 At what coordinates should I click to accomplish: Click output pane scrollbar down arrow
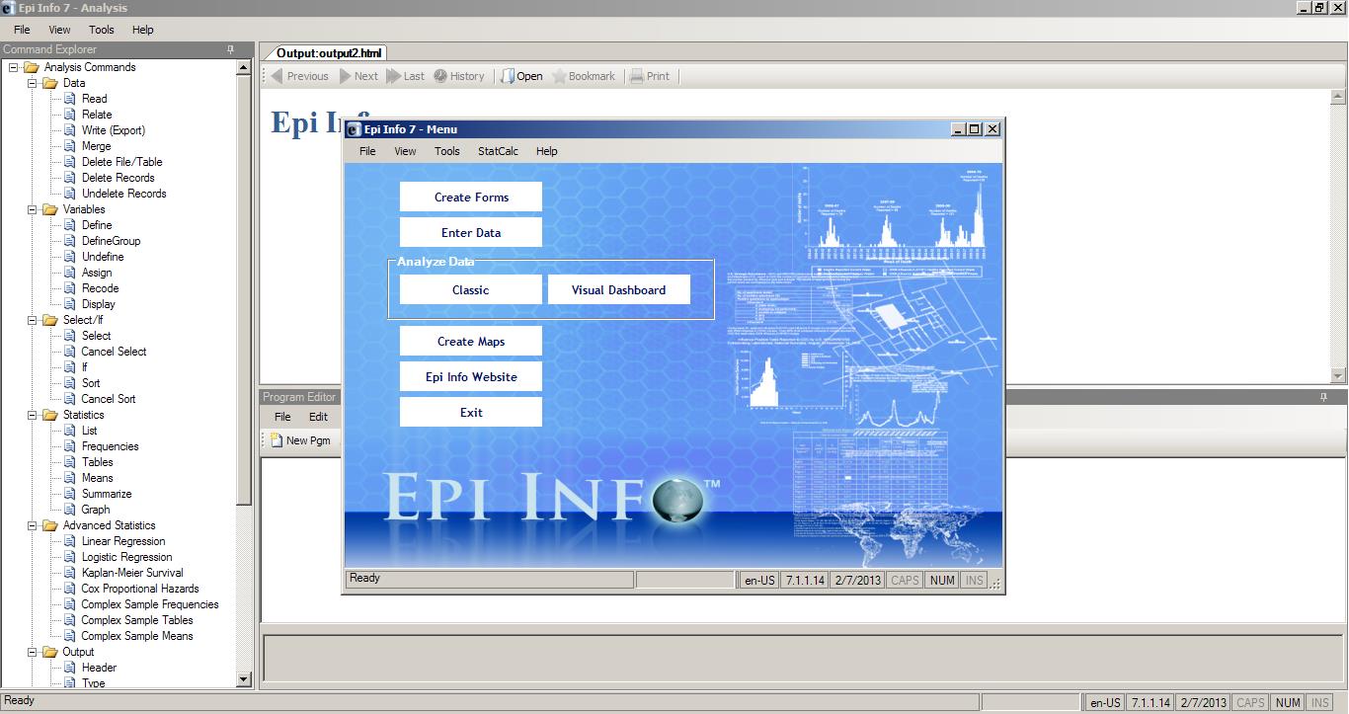1338,375
